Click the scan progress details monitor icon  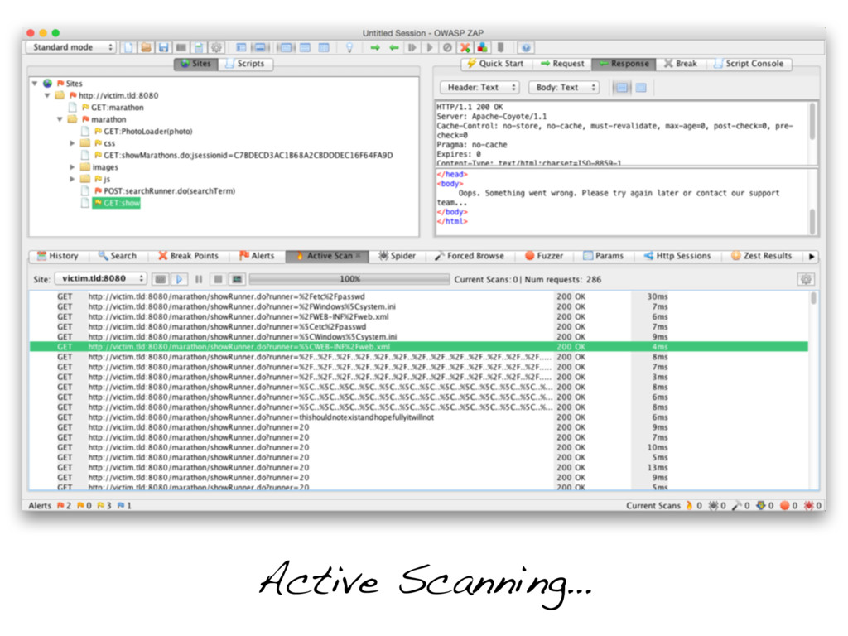(x=236, y=279)
